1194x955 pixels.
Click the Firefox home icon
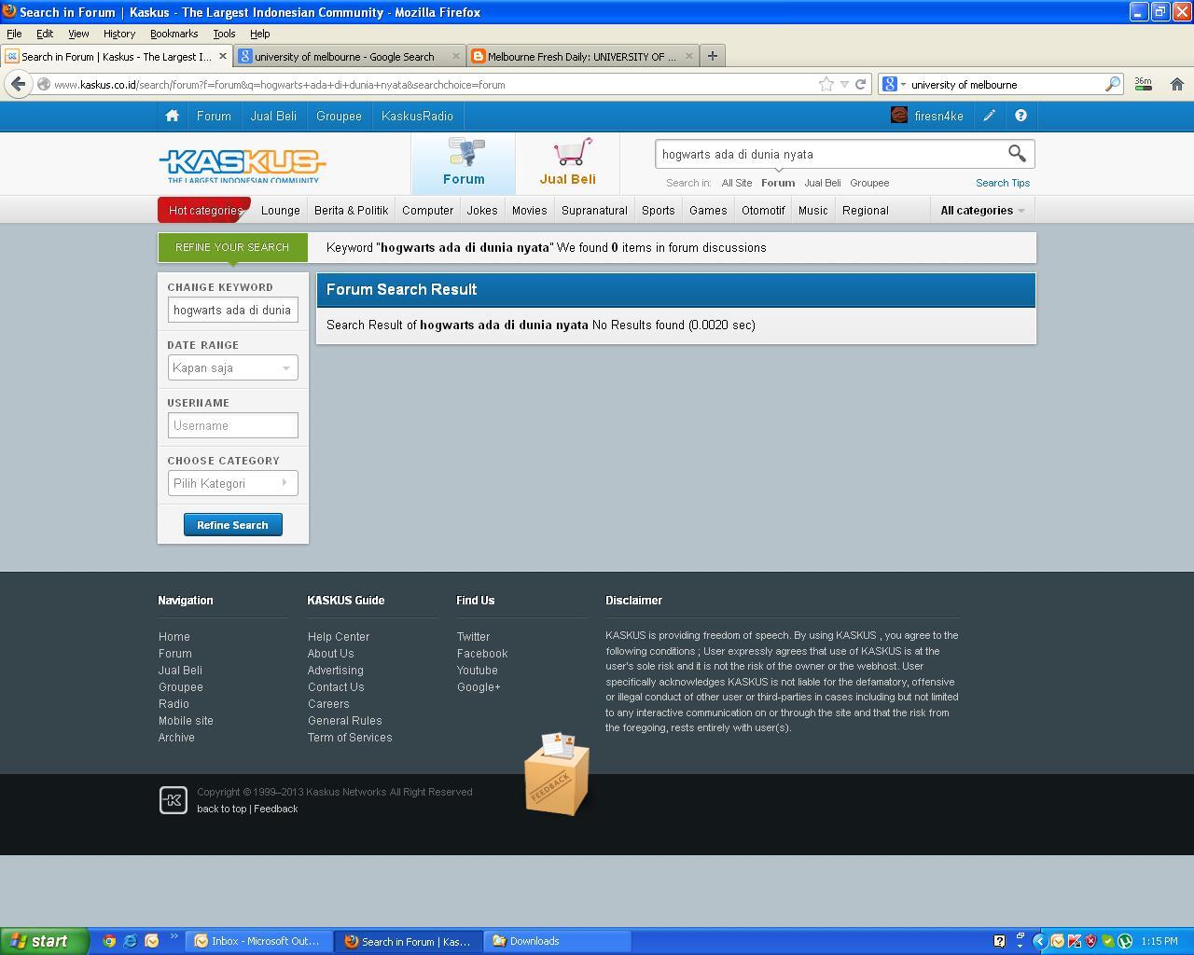tap(1176, 84)
